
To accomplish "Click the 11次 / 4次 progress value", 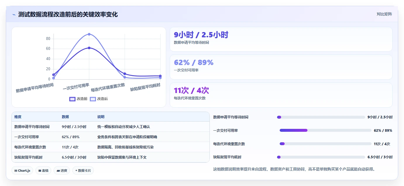I will click(x=382, y=144).
